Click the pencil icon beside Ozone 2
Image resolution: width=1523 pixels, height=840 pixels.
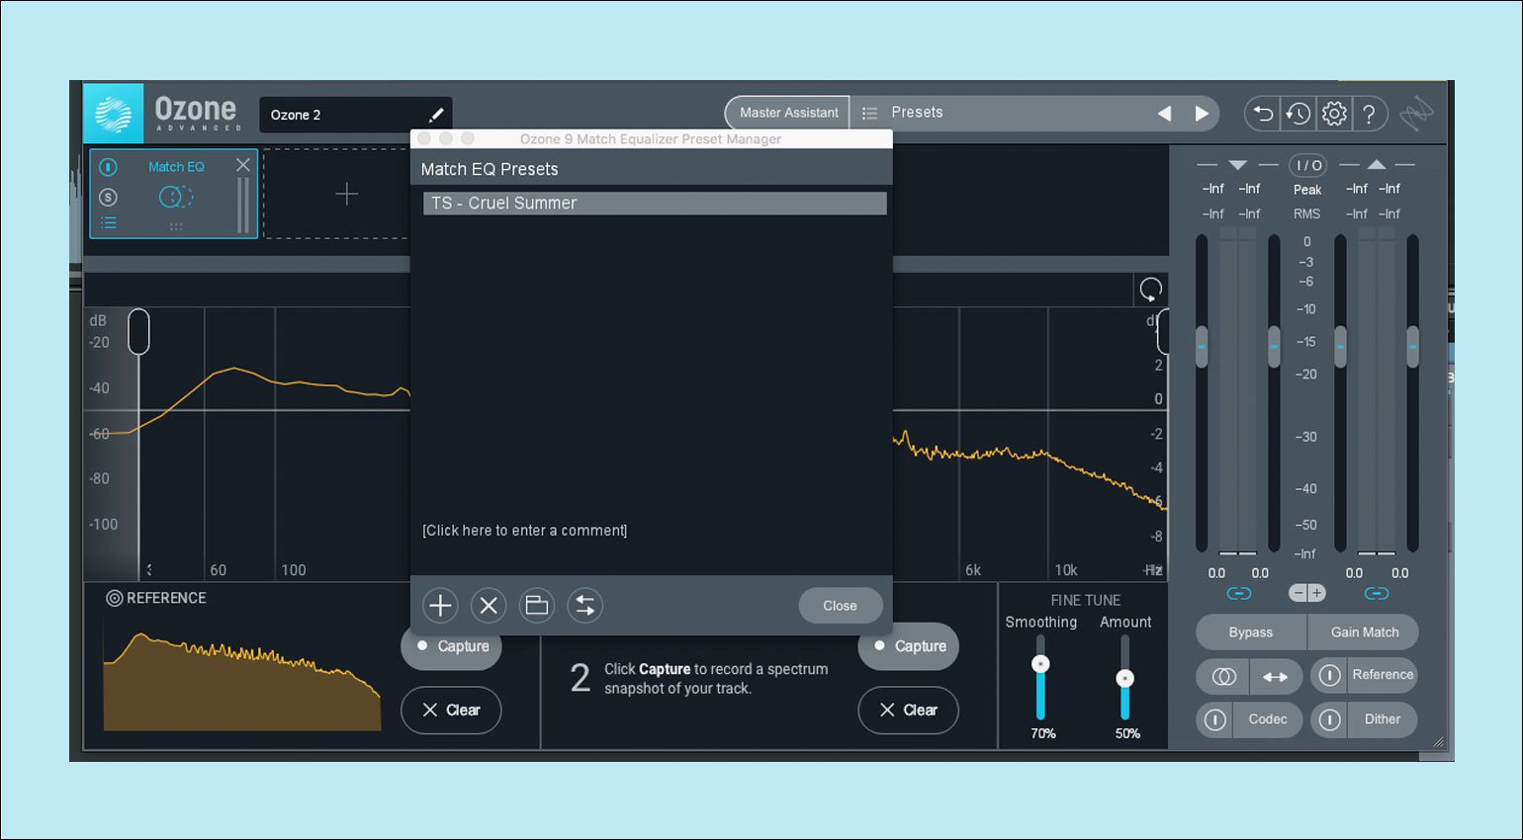click(x=435, y=115)
